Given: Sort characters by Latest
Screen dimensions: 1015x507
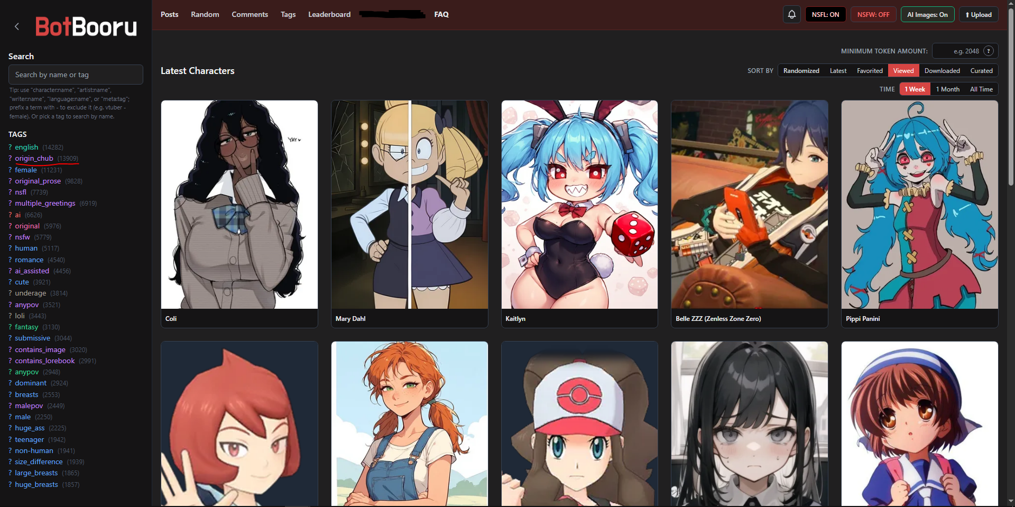Looking at the screenshot, I should coord(838,71).
